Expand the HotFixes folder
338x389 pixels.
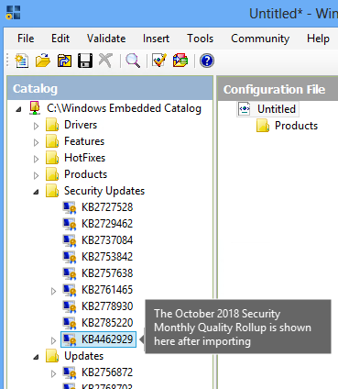point(36,159)
